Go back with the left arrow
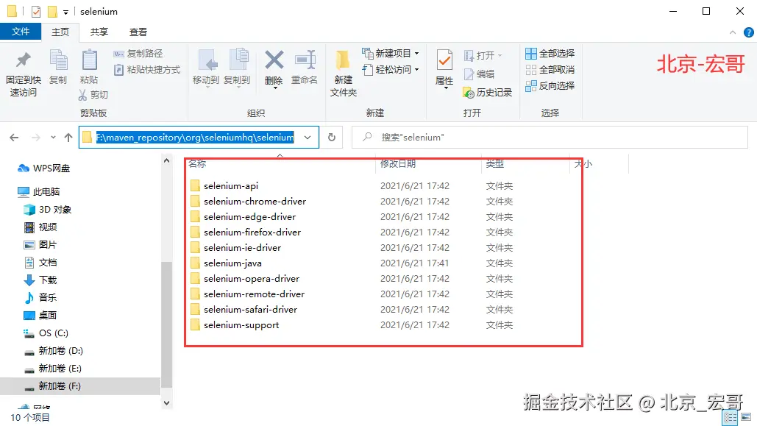The width and height of the screenshot is (757, 426). tap(14, 138)
